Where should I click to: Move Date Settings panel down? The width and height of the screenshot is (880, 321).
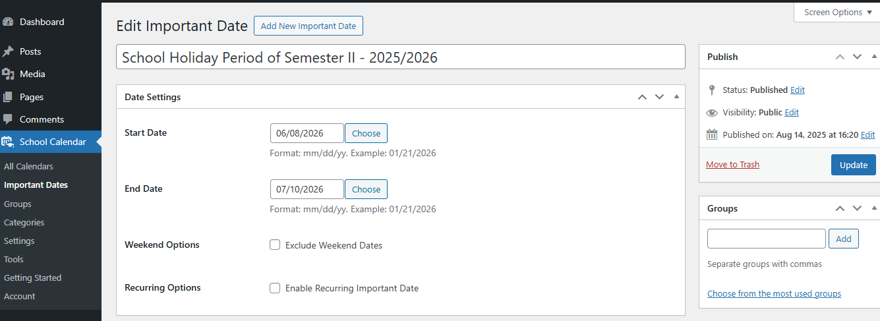(659, 97)
